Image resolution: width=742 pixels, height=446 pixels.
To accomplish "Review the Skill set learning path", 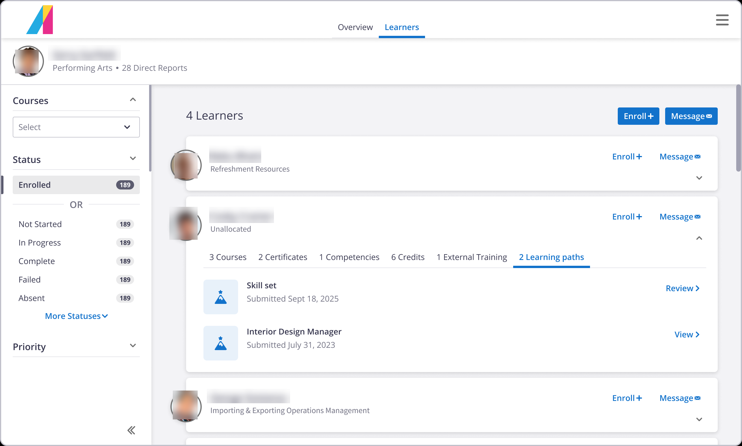I will point(682,288).
